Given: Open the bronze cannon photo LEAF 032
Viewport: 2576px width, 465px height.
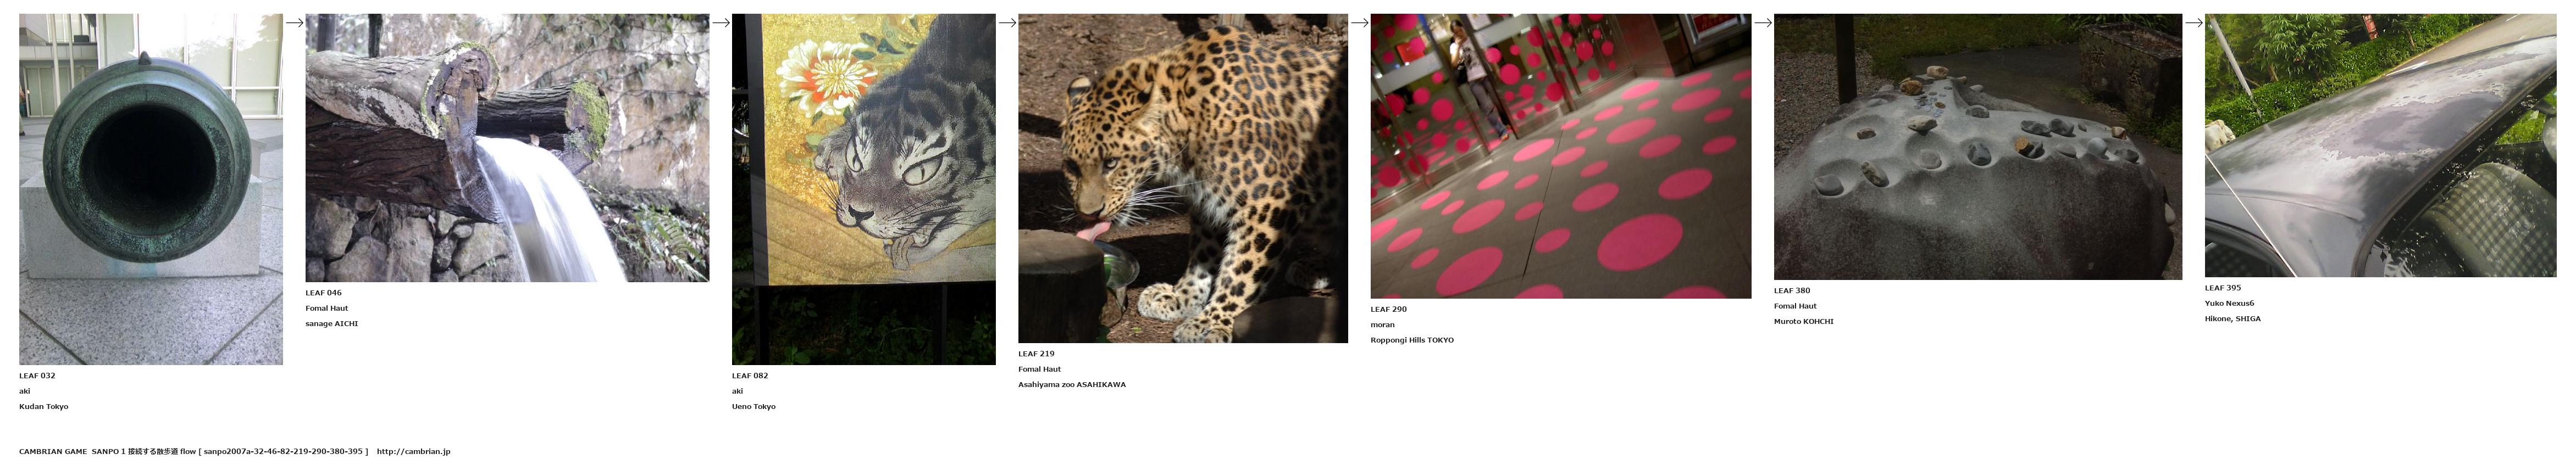Looking at the screenshot, I should pyautogui.click(x=151, y=189).
